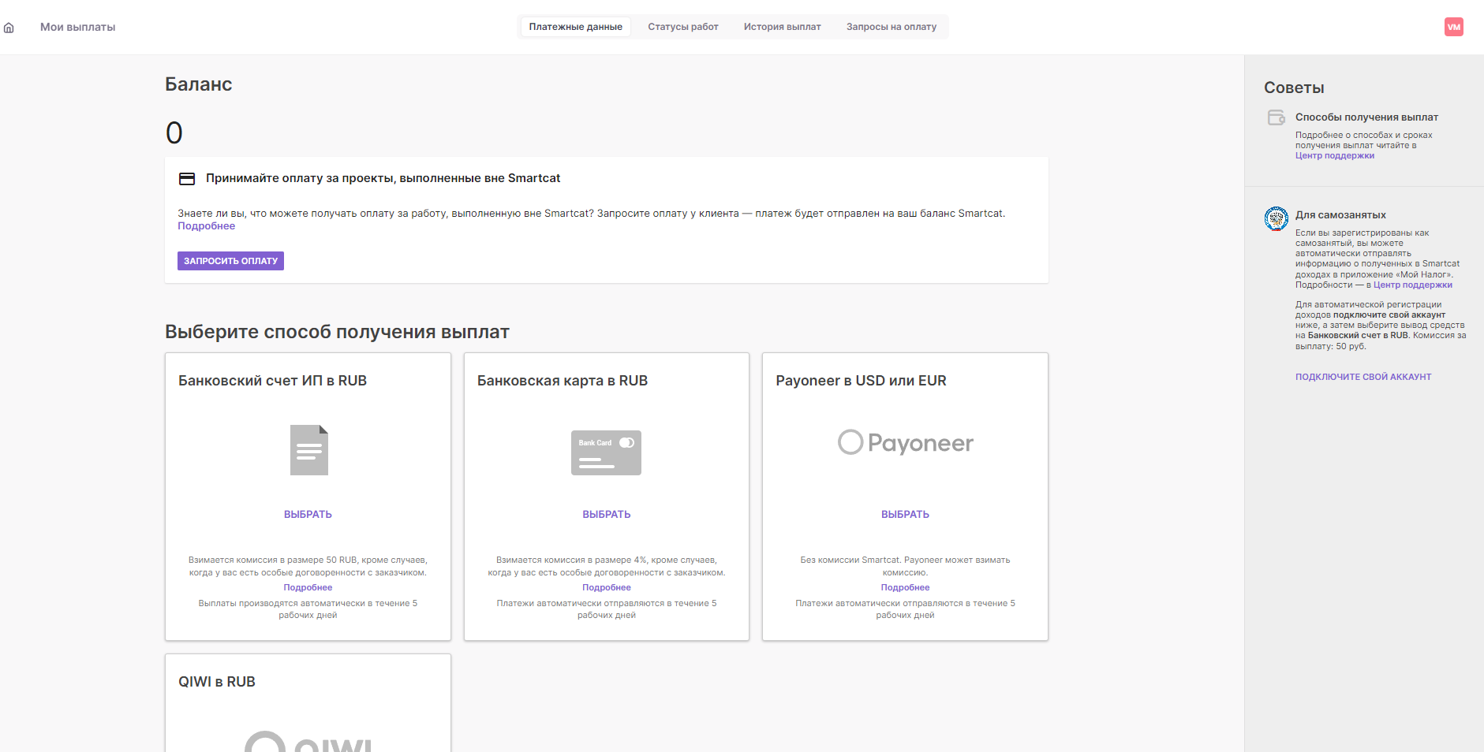This screenshot has width=1484, height=752.
Task: Click the wallet icon in Советы panel
Action: point(1276,117)
